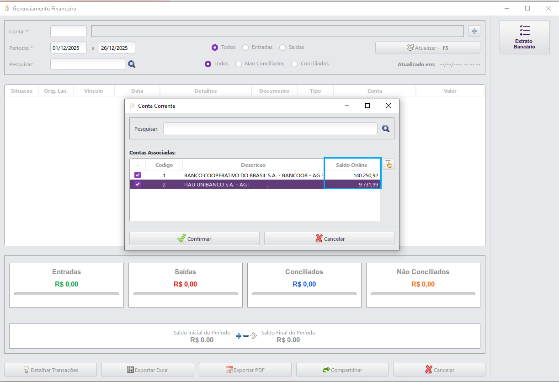Click the main Pesquisar input field
Screen dimensions: 559x382
point(88,64)
